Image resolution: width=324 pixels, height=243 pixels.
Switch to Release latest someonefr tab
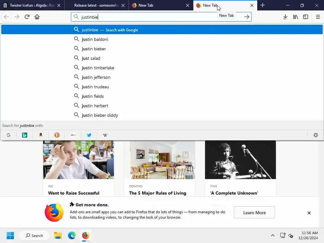pyautogui.click(x=97, y=5)
